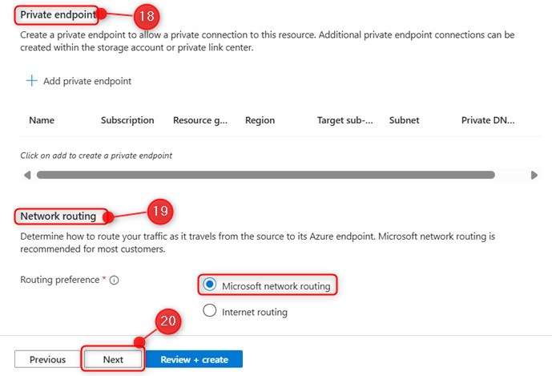552x376 pixels.
Task: Sort by the Name column header
Action: pyautogui.click(x=42, y=120)
